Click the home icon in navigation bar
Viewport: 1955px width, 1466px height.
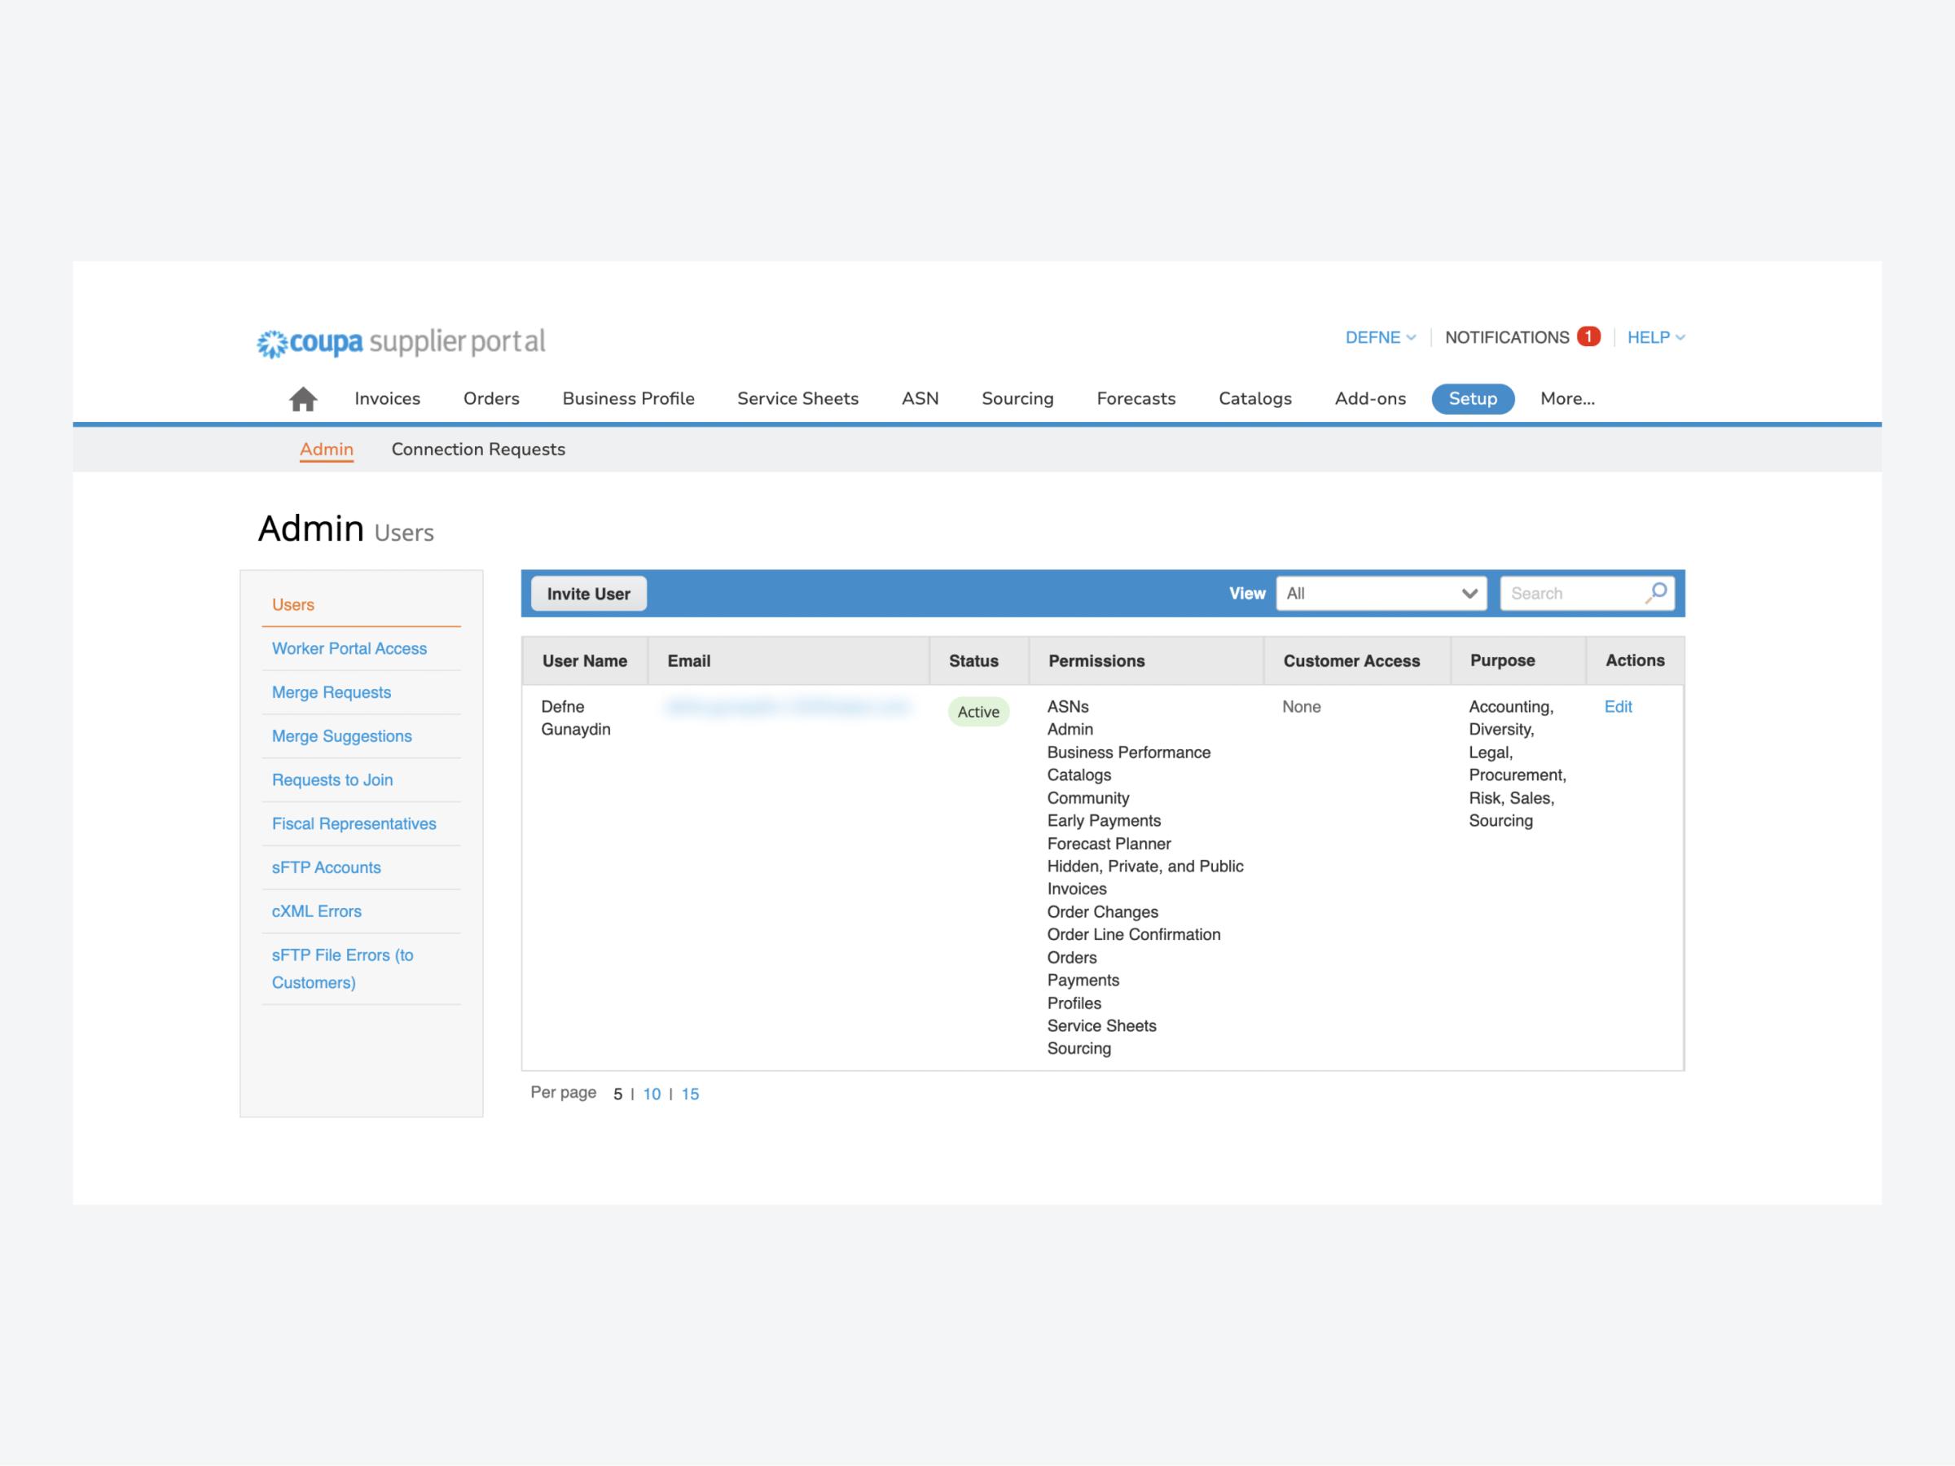(303, 398)
